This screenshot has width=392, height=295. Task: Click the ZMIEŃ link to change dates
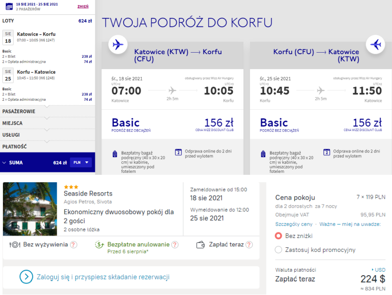(x=83, y=6)
